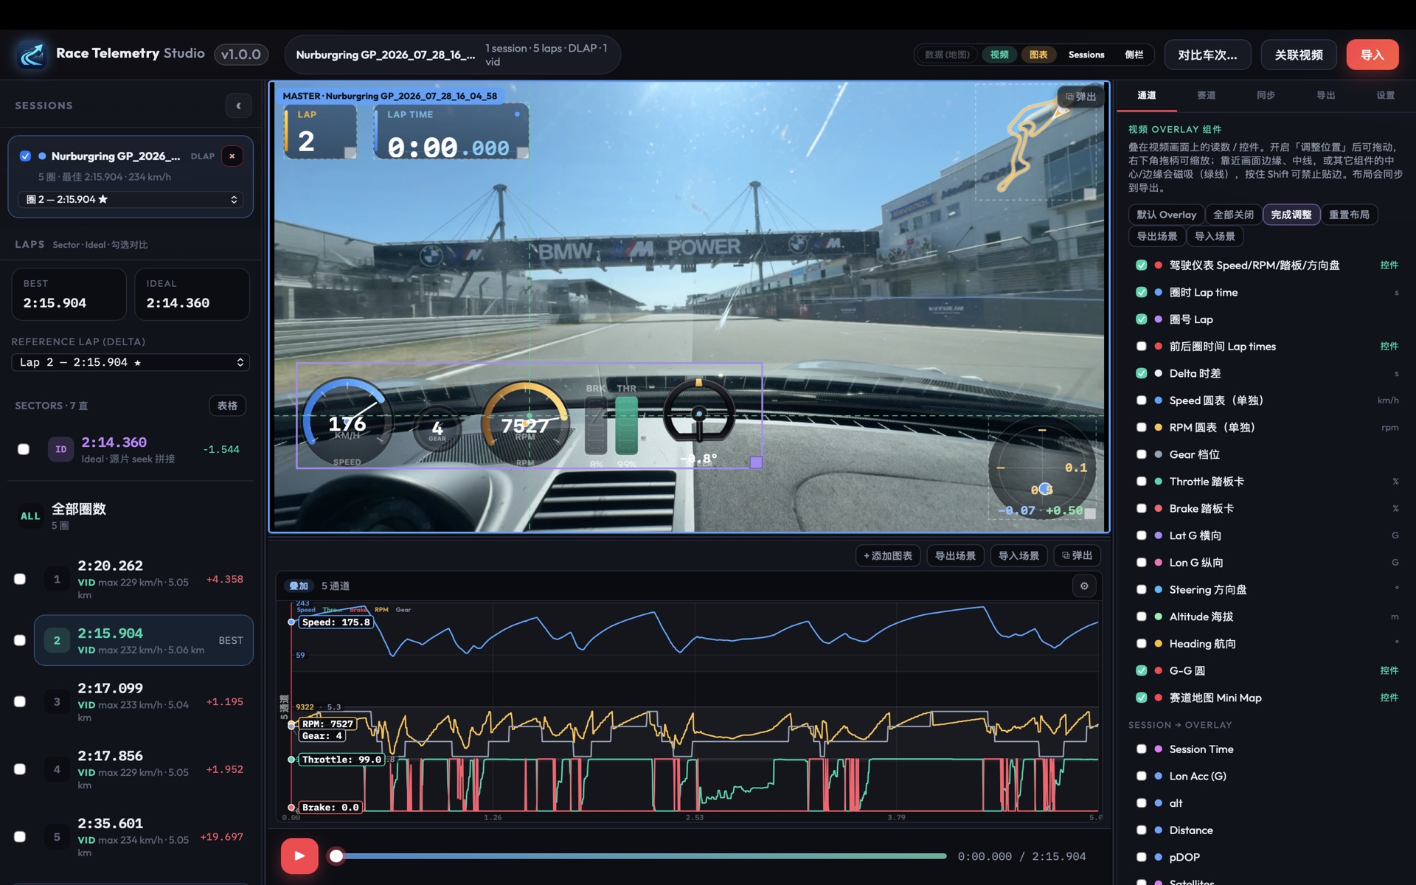This screenshot has width=1416, height=885.
Task: Click the sectors 表格 button
Action: pyautogui.click(x=227, y=406)
